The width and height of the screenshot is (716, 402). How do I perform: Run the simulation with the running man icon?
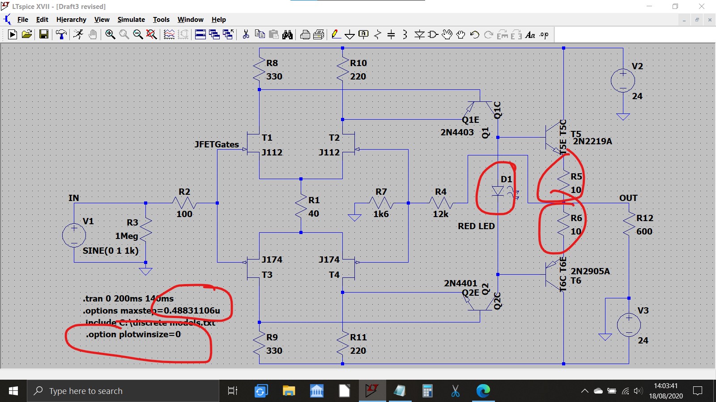(x=78, y=34)
